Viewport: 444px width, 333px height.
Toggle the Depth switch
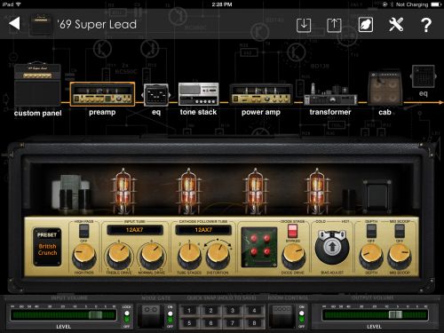coord(371,231)
